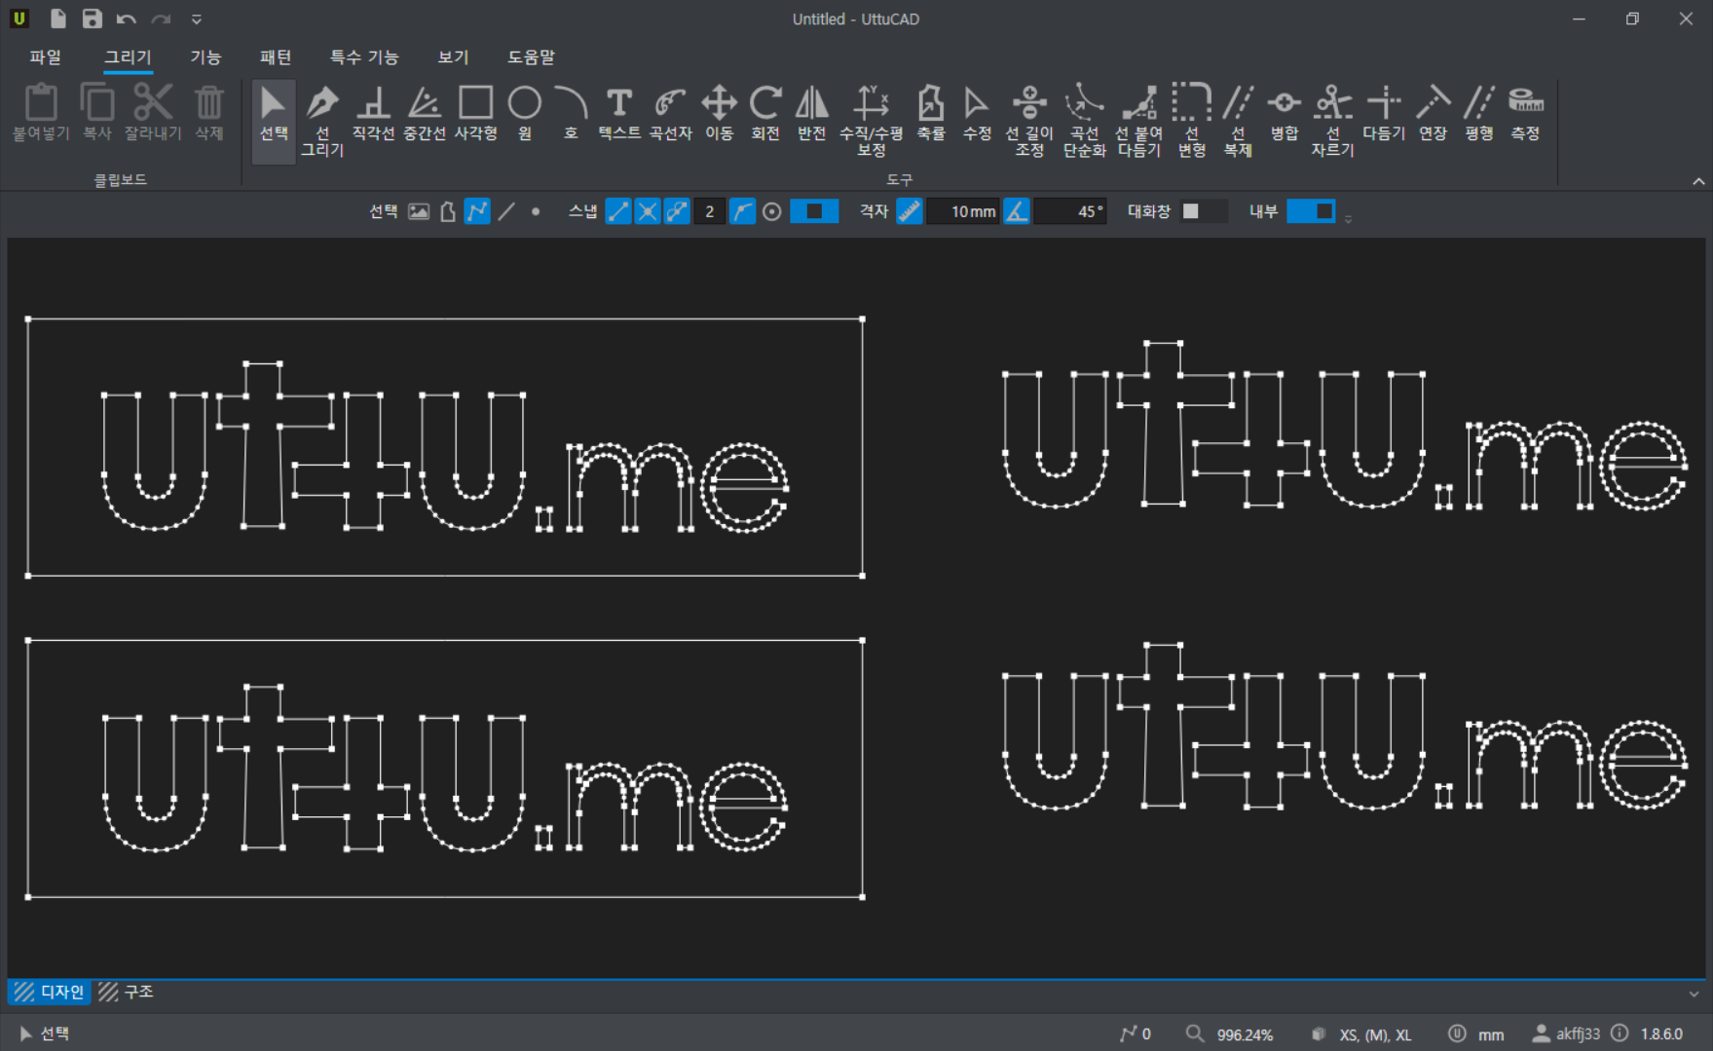The height and width of the screenshot is (1051, 1713).
Task: Select the 다듬기 trim tool
Action: point(1384,114)
